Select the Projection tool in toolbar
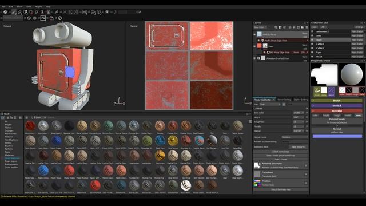Image resolution: width=366 pixels, height=206 pixels. (25, 12)
